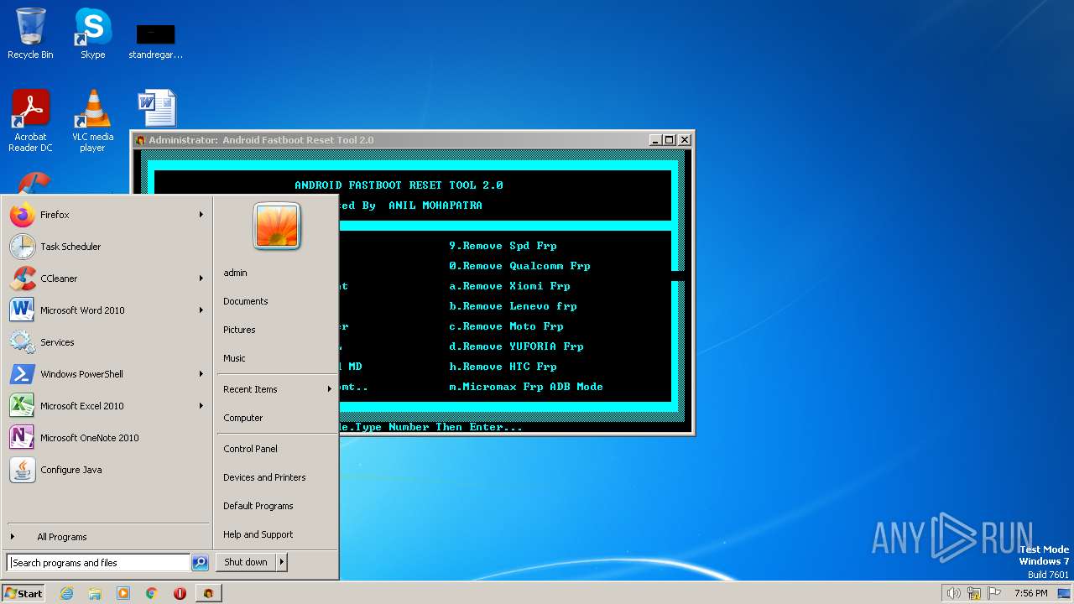
Task: Click the 'h.Remove HTC Frp' console line
Action: coord(503,367)
